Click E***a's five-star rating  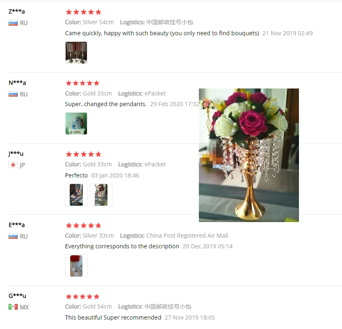[x=83, y=225]
